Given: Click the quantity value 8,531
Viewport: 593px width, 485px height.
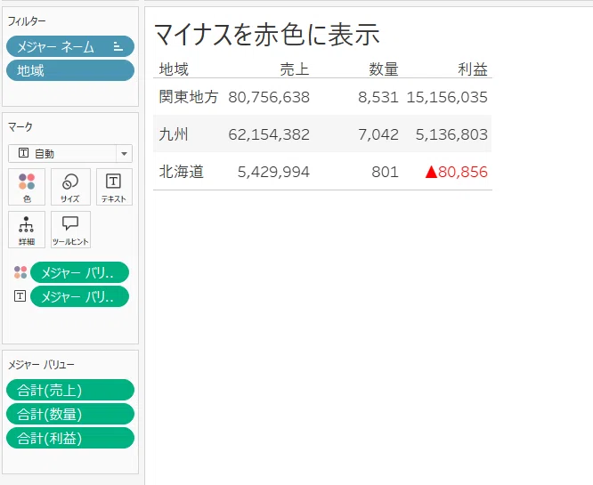Looking at the screenshot, I should coord(378,97).
